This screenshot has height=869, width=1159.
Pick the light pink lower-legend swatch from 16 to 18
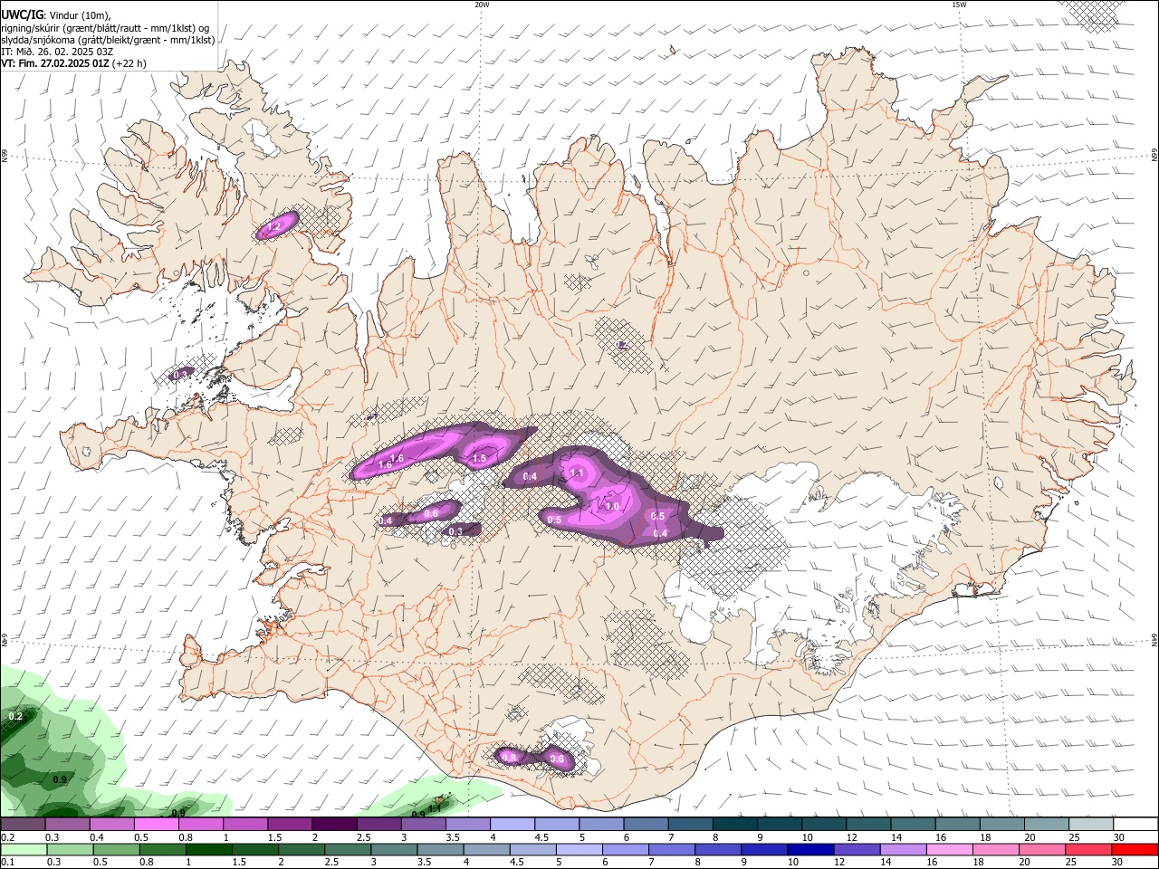(951, 850)
